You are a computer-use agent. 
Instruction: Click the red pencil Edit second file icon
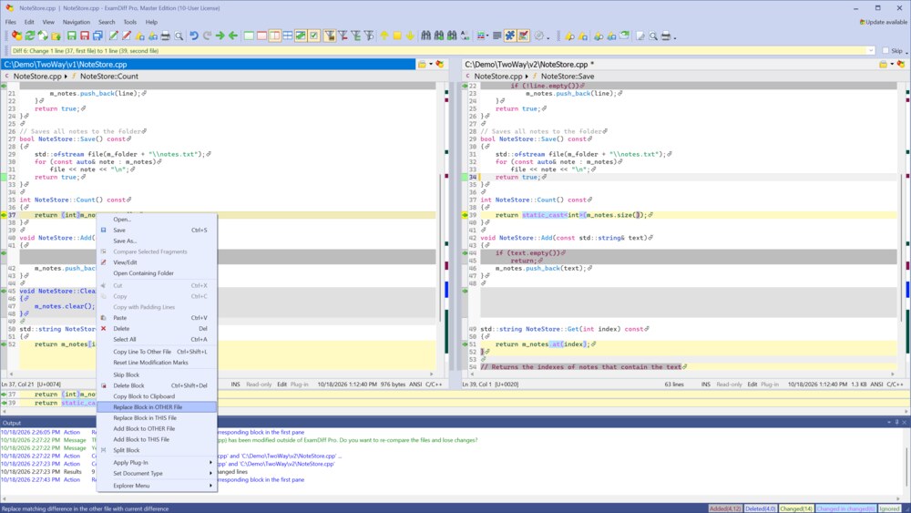(x=127, y=36)
